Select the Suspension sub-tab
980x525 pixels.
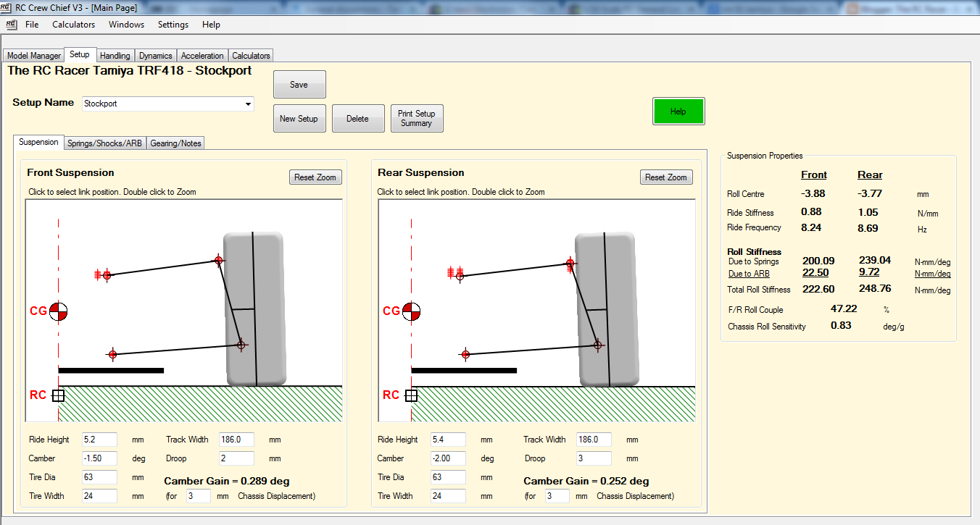point(38,142)
